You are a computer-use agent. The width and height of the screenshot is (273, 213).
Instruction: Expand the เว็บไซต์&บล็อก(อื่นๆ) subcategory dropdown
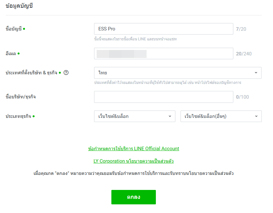(221, 116)
